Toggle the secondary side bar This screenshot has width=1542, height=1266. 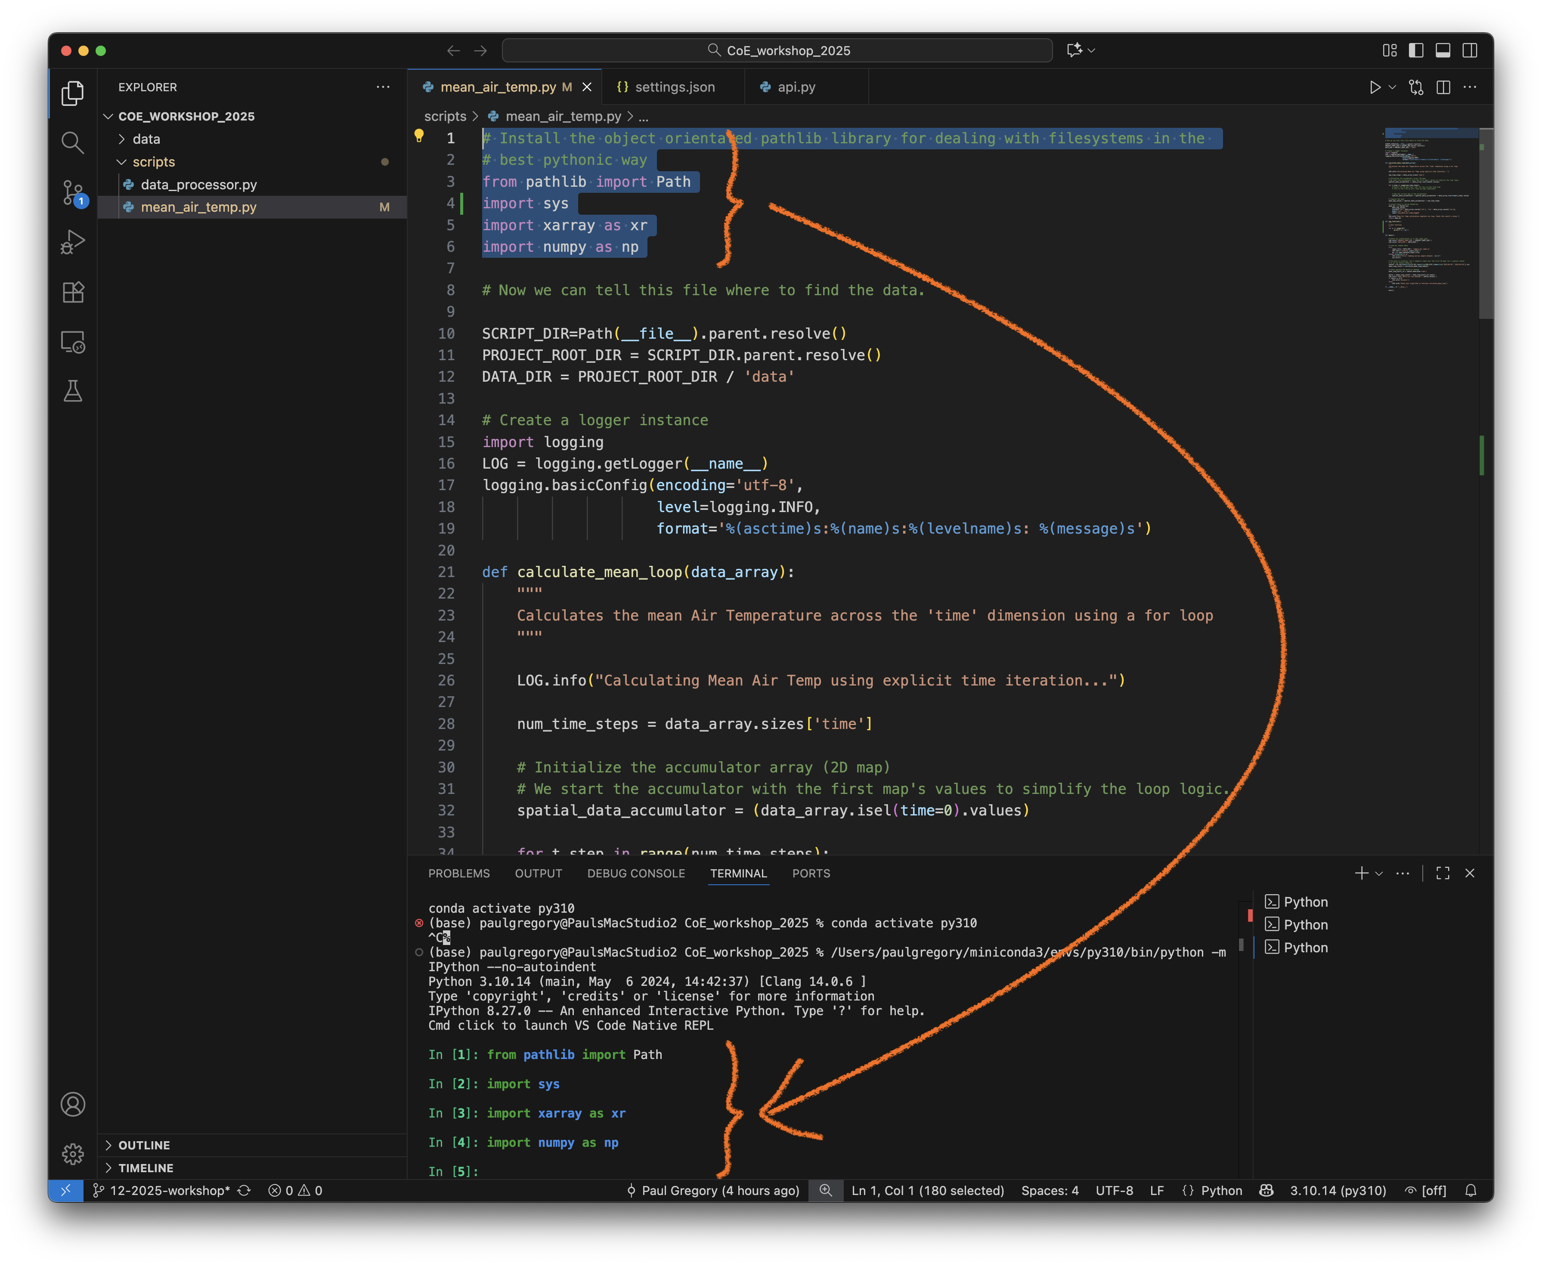click(1471, 50)
